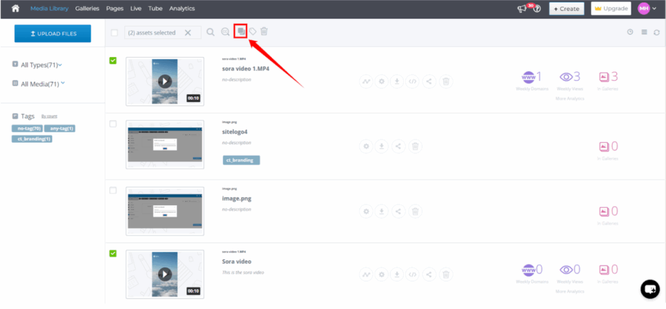This screenshot has height=309, width=666.
Task: Click the Create button
Action: pyautogui.click(x=566, y=8)
